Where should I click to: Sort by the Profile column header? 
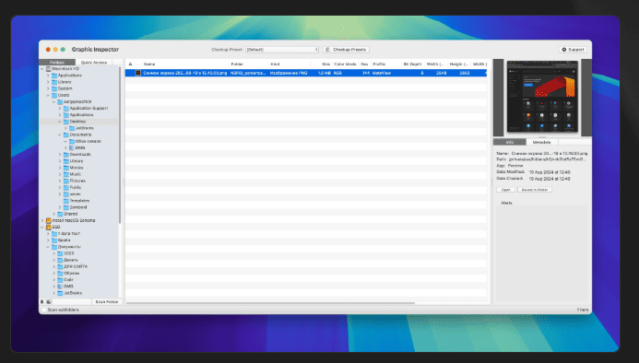point(385,64)
